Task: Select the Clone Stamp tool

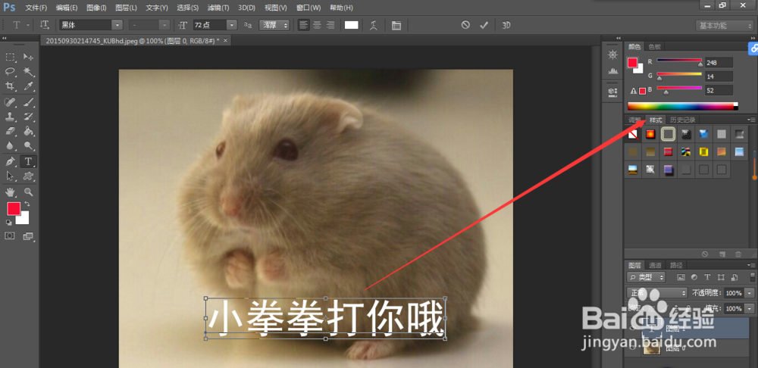Action: [10, 117]
